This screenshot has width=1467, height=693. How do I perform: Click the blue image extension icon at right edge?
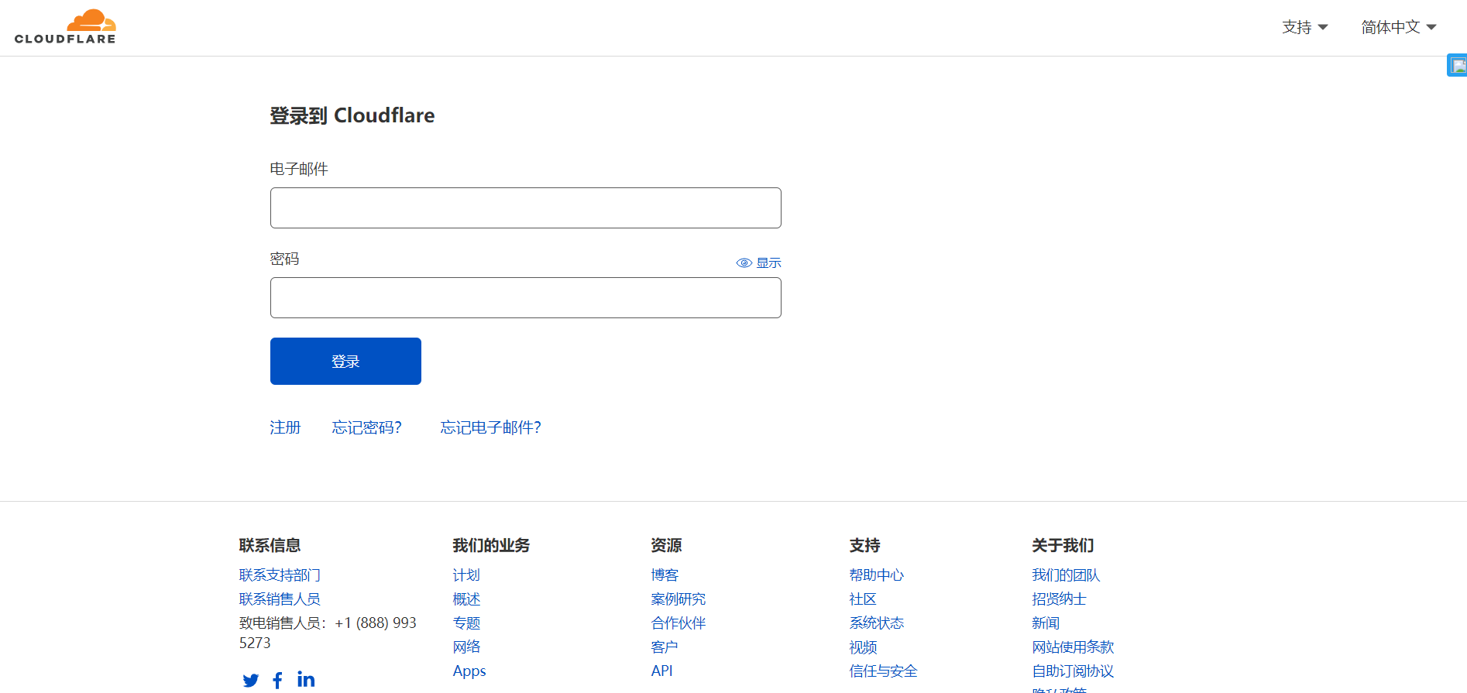pos(1458,65)
